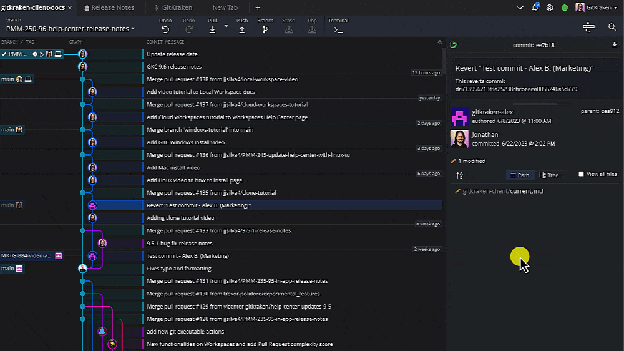This screenshot has height=351, width=624.
Task: Click the commit description horizontal scrollbar
Action: coord(535,104)
